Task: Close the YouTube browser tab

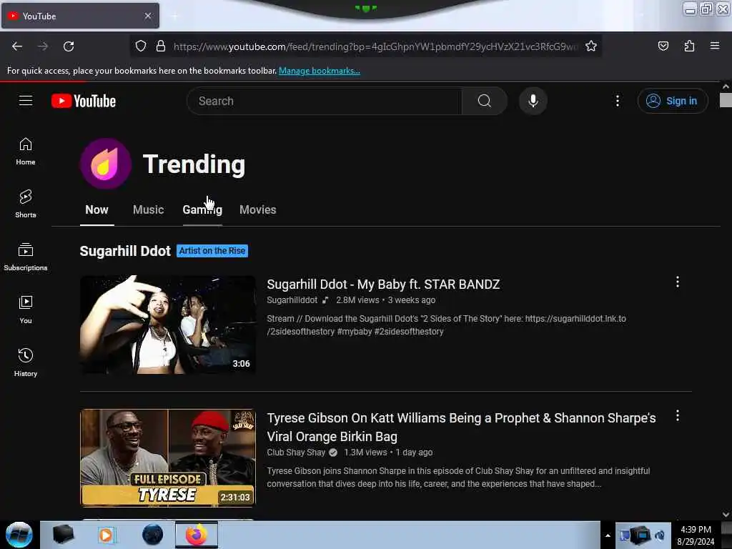Action: pos(148,16)
